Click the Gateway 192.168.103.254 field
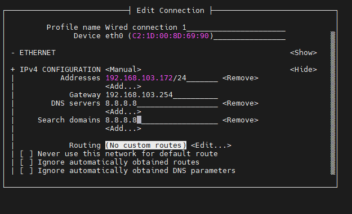Image resolution: width=352 pixels, height=214 pixels. (162, 95)
